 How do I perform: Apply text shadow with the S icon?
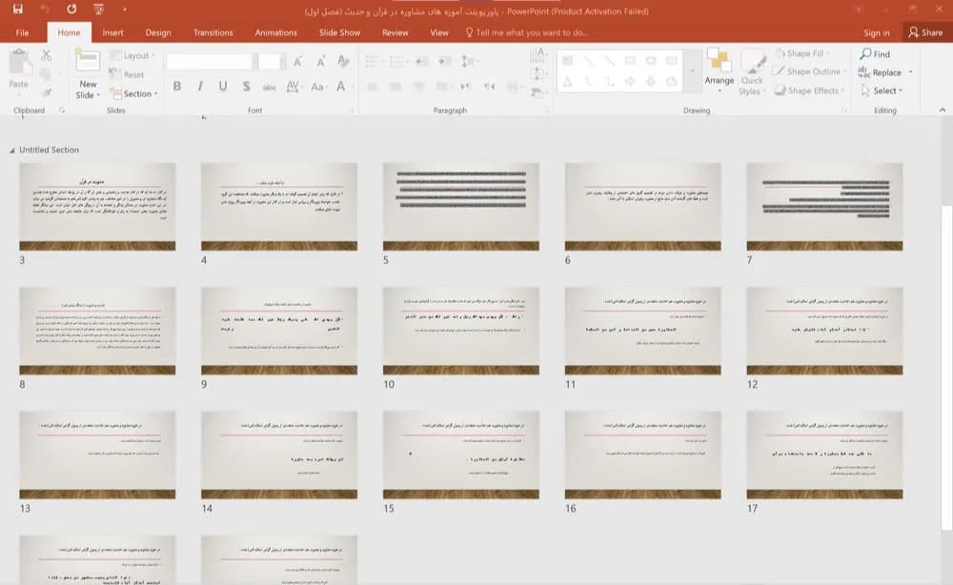[x=246, y=87]
